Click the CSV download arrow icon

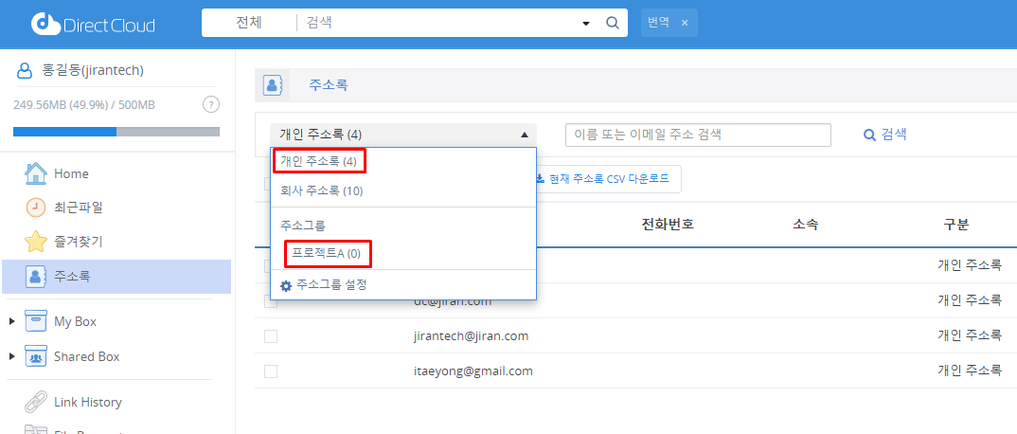(540, 178)
